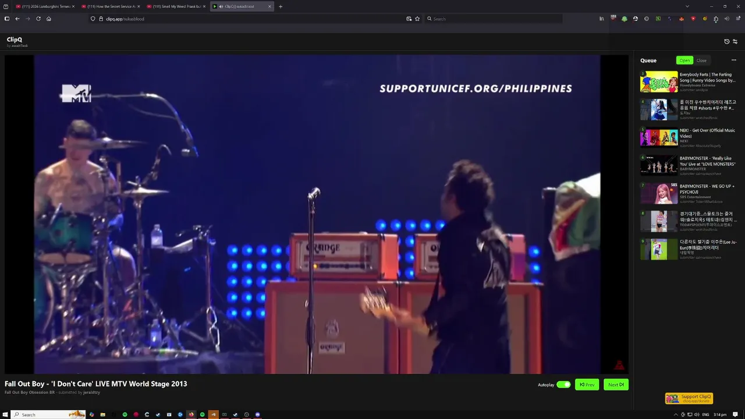Screen dimensions: 745x419
Task: Click queue item 4 shorts thumbnail
Action: tap(659, 110)
